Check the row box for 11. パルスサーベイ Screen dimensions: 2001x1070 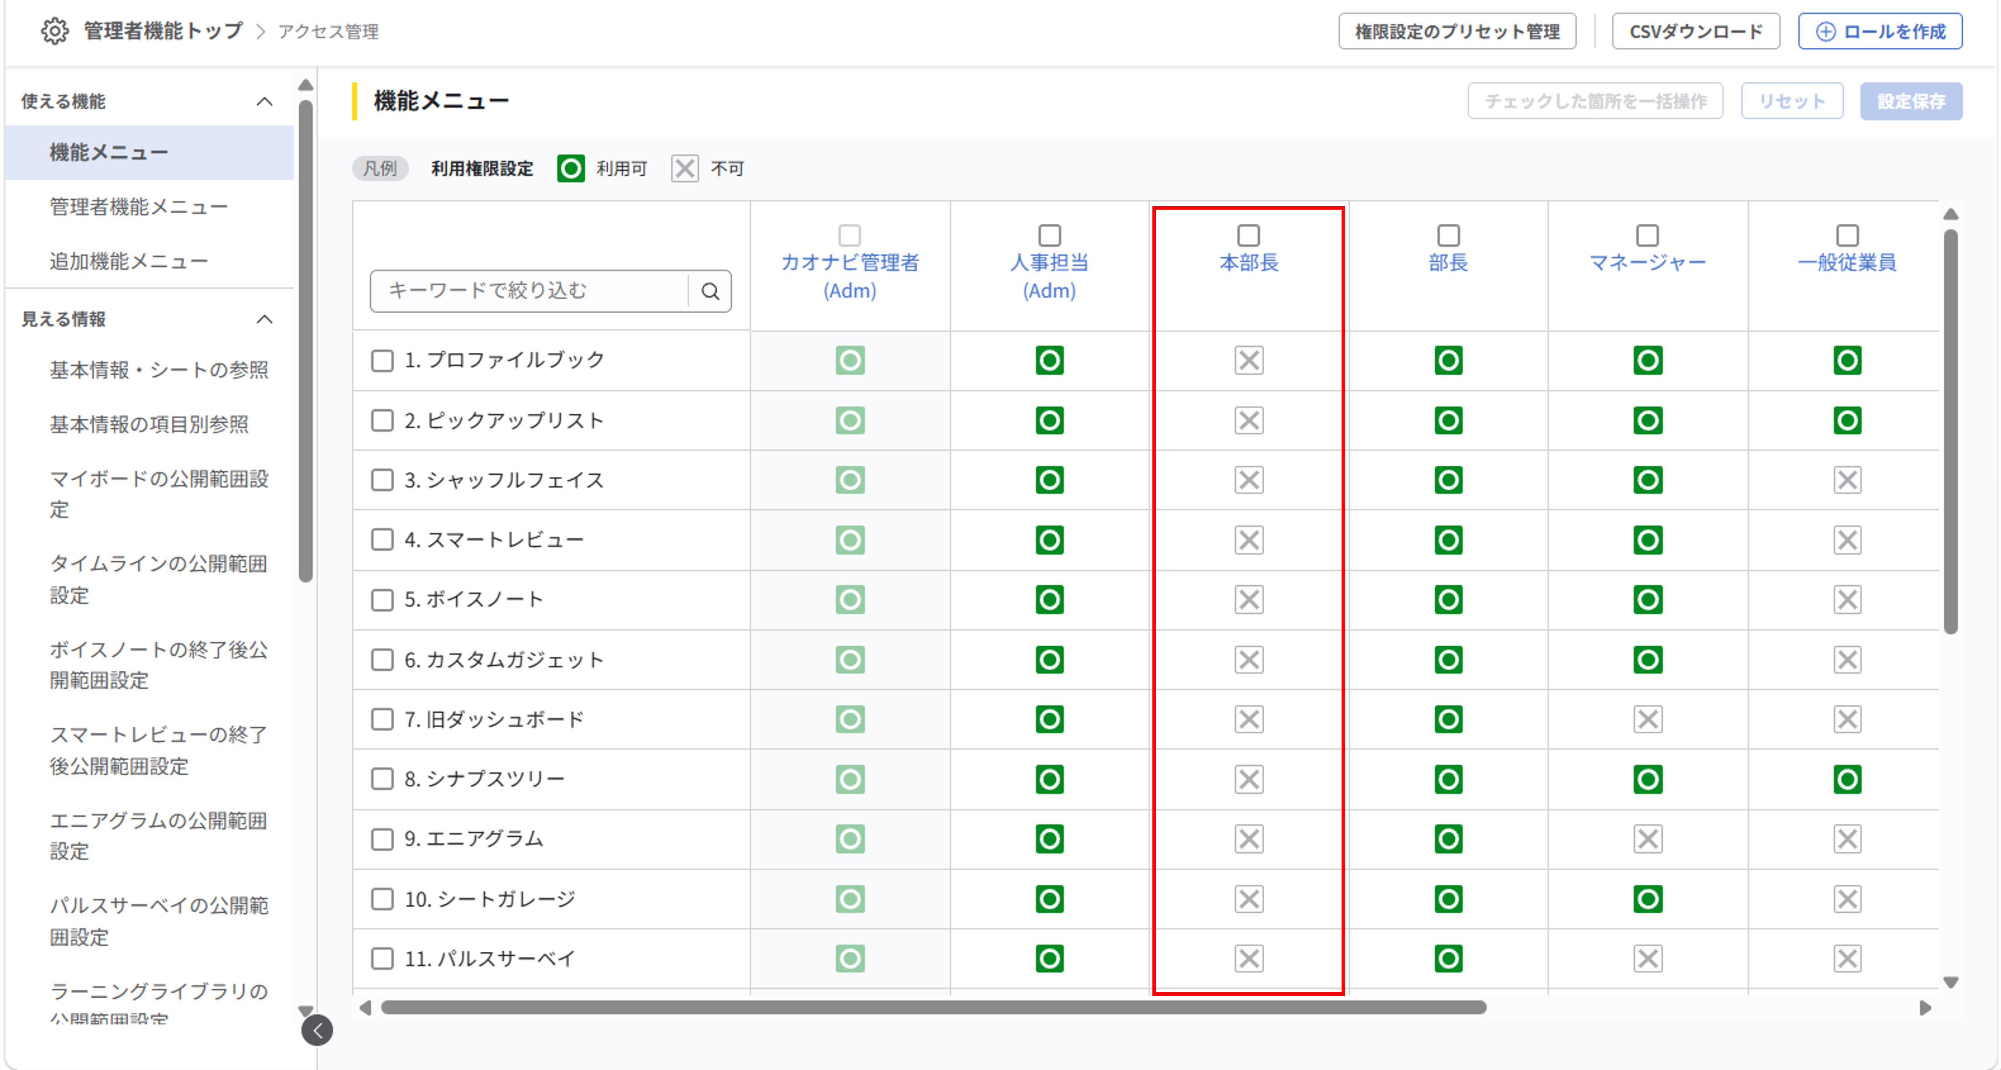coord(382,958)
